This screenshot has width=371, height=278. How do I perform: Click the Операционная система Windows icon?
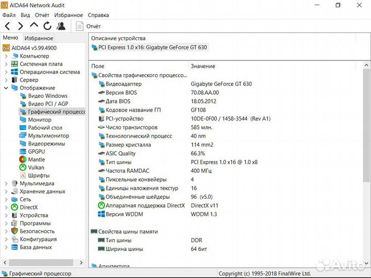click(14, 72)
